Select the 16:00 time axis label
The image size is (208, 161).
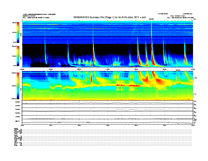point(136,69)
